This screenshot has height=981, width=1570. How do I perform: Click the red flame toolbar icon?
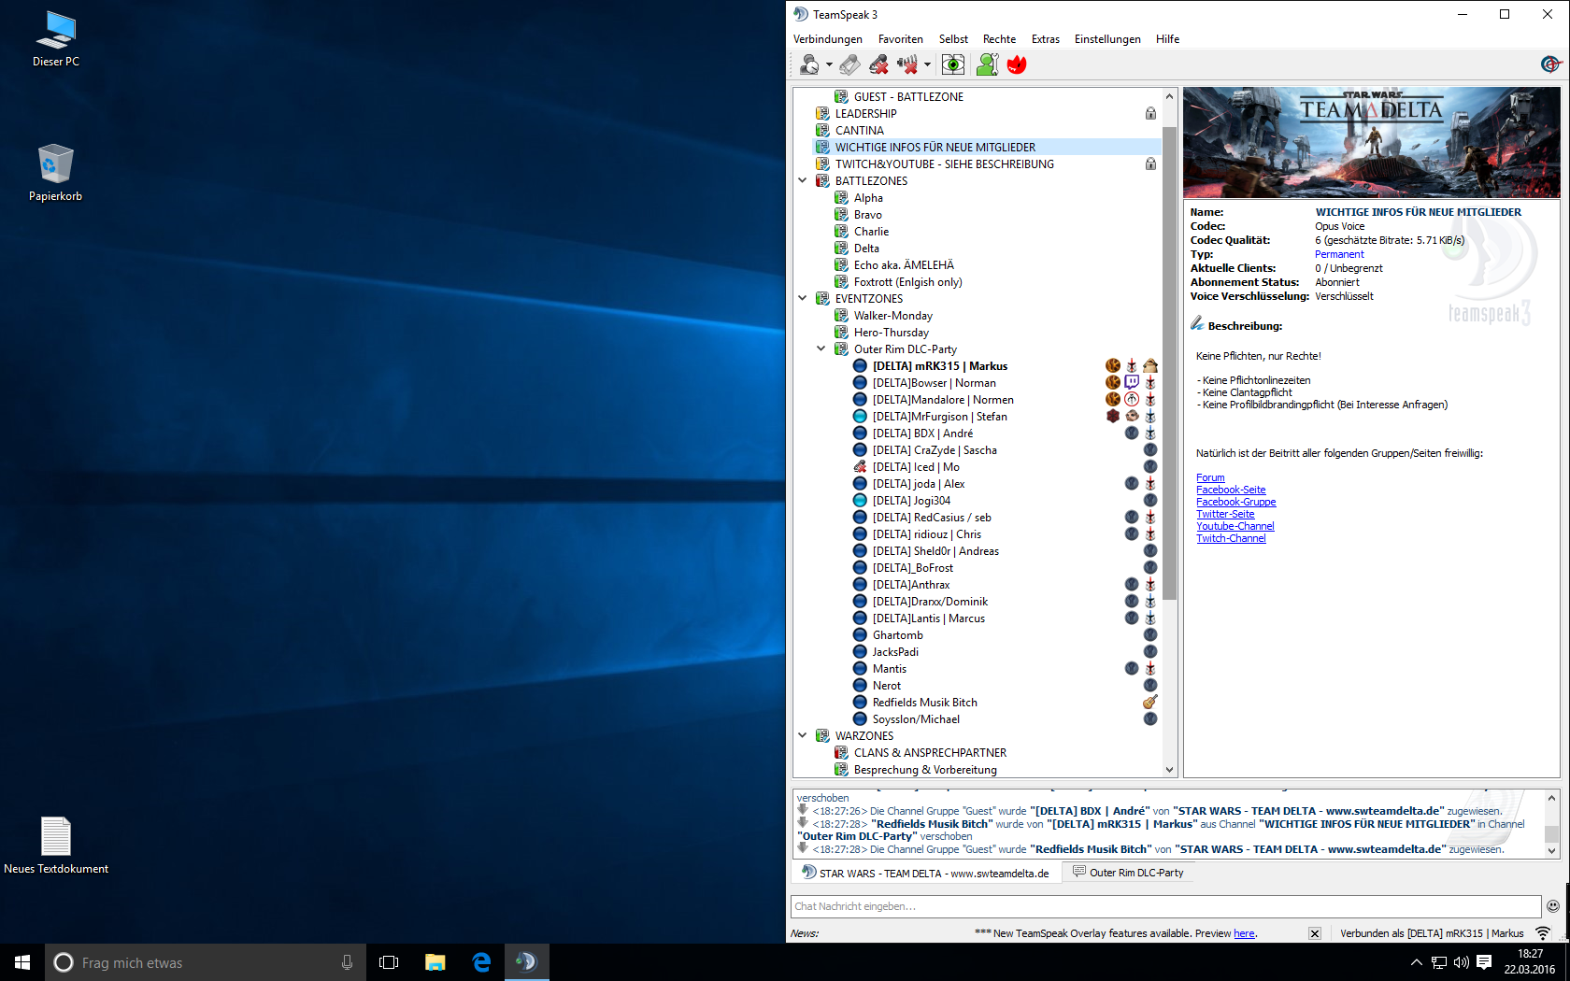1017,64
